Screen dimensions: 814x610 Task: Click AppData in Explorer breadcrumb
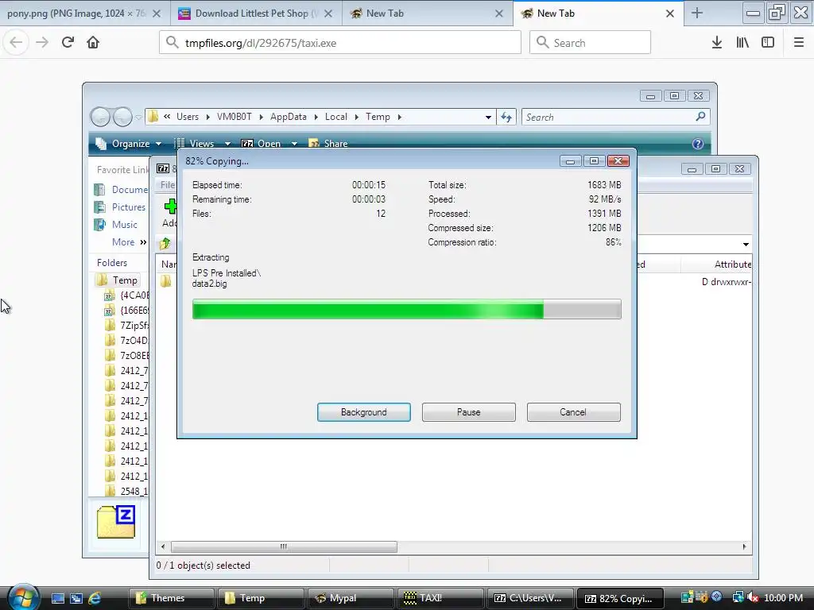click(x=288, y=117)
